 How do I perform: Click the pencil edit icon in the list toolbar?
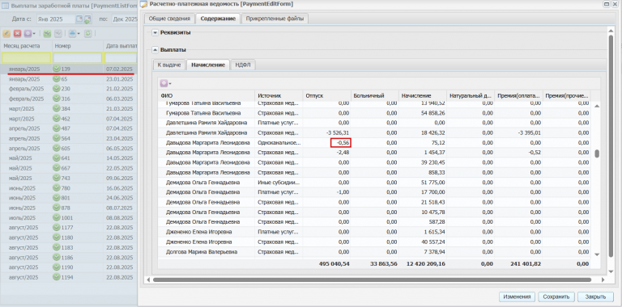tap(6, 34)
